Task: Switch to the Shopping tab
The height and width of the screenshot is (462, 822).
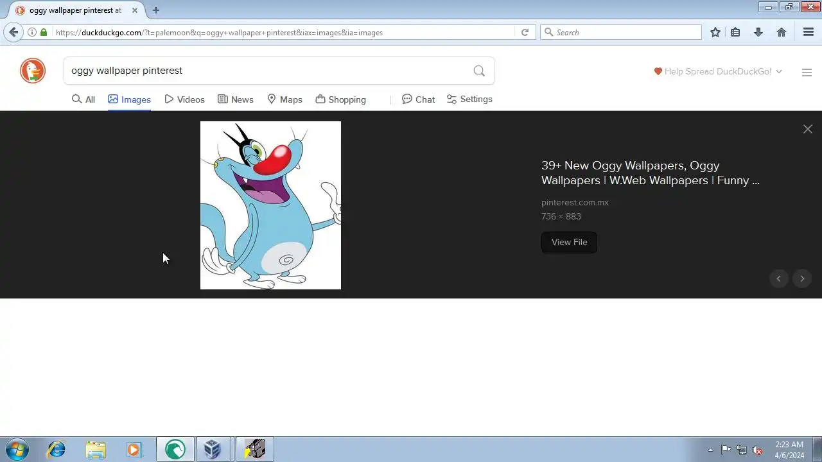Action: [340, 99]
